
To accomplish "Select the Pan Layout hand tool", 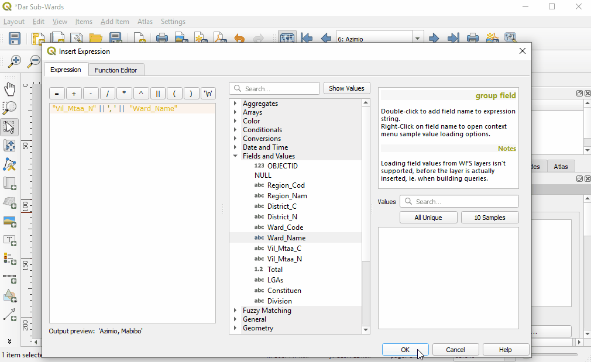I will click(x=10, y=89).
